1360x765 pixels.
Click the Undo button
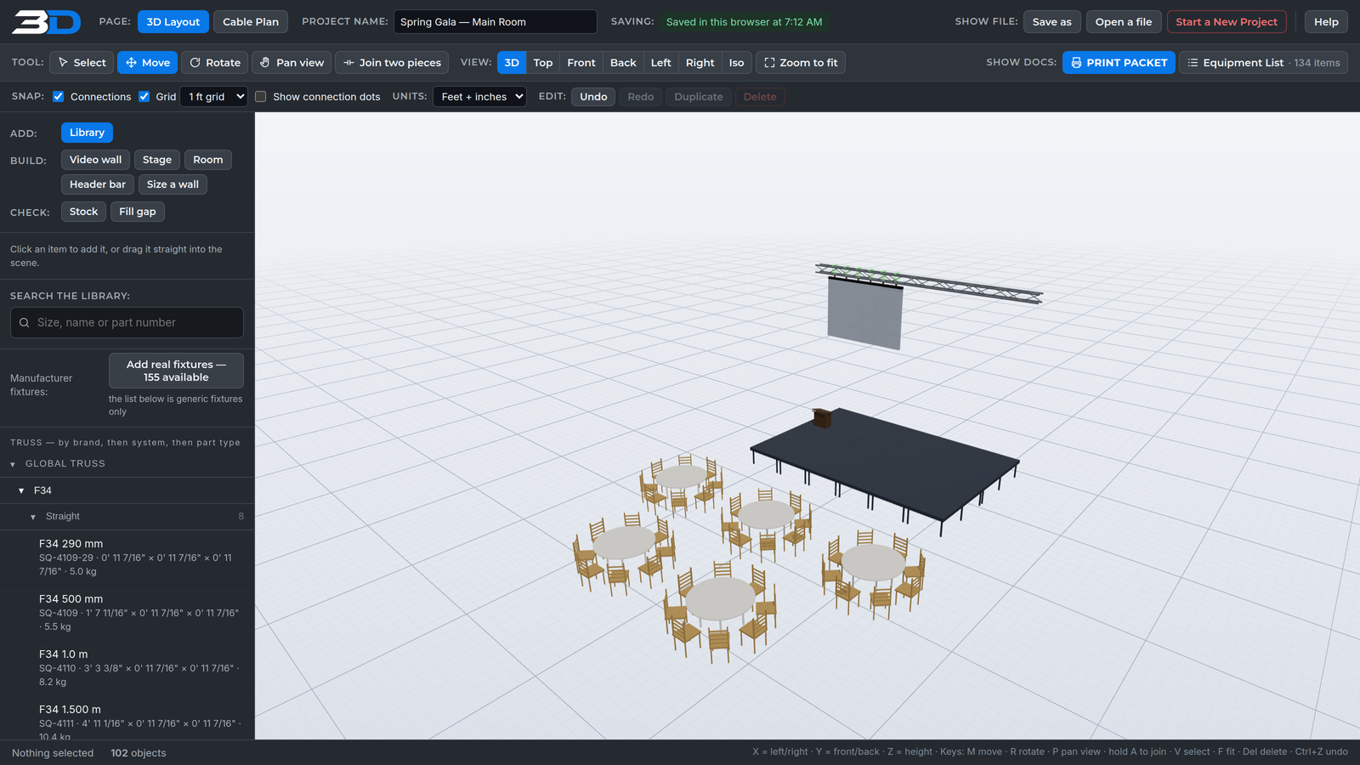(x=593, y=97)
